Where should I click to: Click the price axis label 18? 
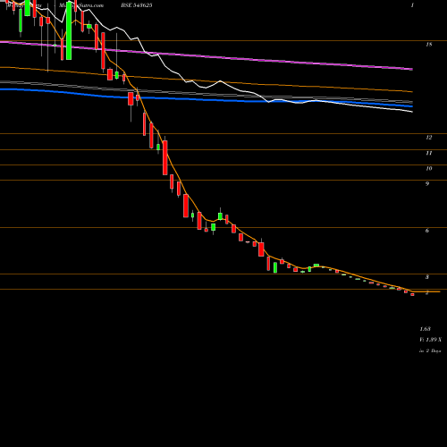428,45
